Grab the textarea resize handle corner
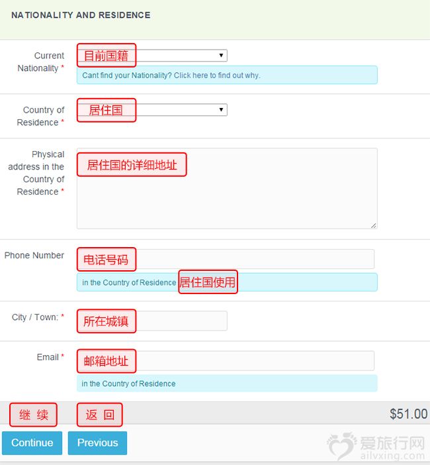Screen dimensions: 430x465 tap(374, 226)
